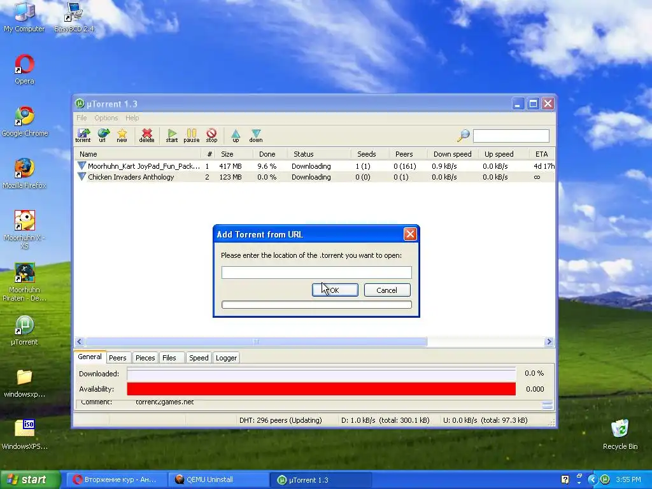Select the Moorhuhn_Kart JoyPad_Fun_Pack torrent row
Screen dimensions: 652x489
point(315,166)
